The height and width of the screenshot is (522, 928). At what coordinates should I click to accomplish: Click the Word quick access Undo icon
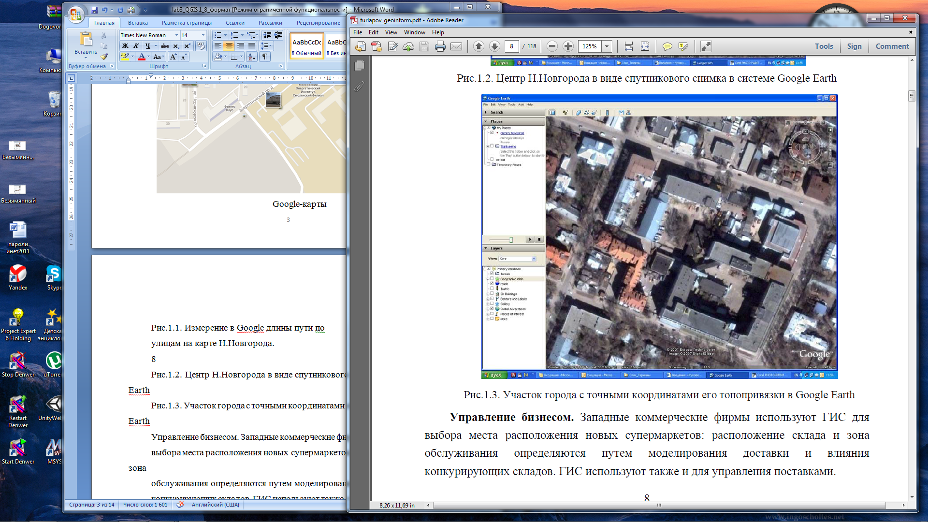105,10
